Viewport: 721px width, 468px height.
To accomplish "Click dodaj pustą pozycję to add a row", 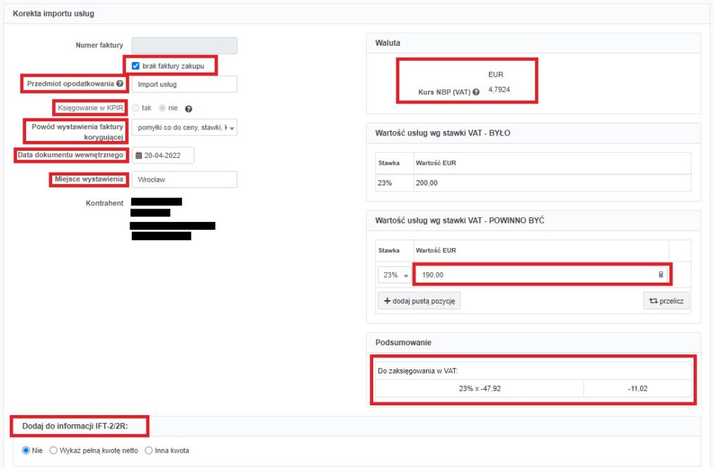I will 420,300.
